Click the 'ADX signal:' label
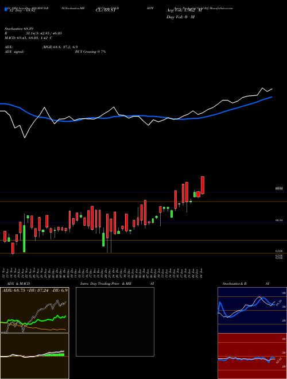The width and height of the screenshot is (287, 379). [x=14, y=52]
